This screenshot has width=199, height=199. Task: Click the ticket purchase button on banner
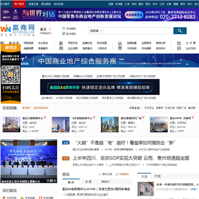tap(134, 15)
